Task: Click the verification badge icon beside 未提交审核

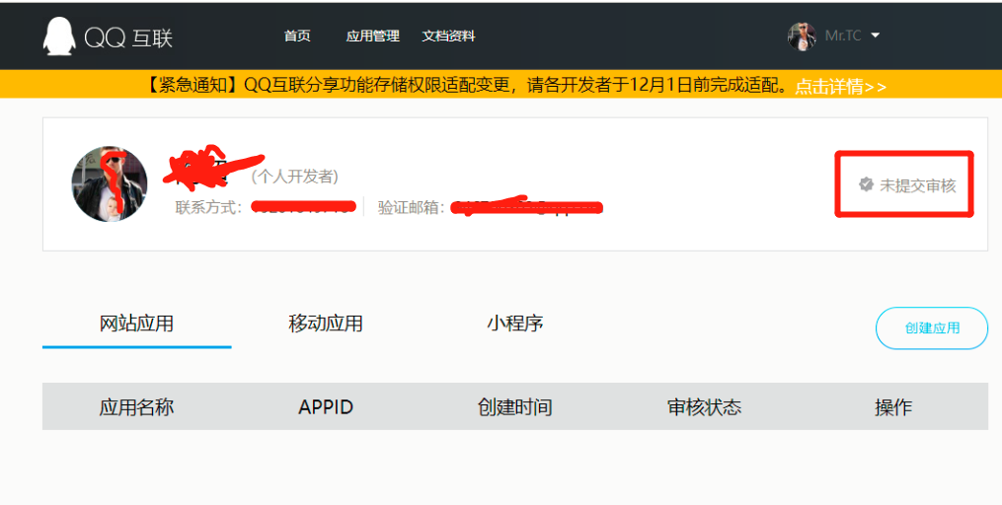Action: pyautogui.click(x=866, y=184)
